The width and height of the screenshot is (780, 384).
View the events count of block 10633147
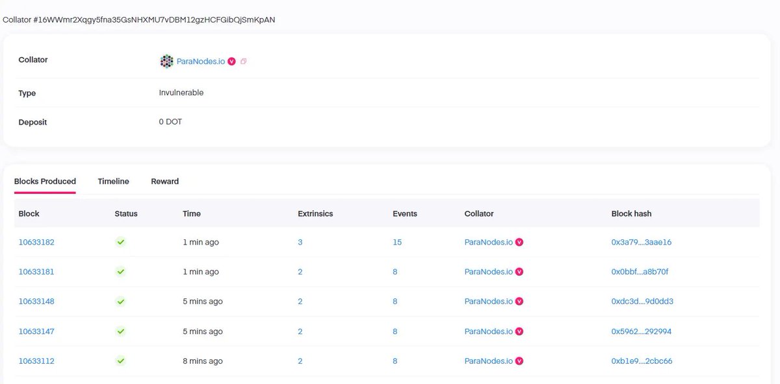395,331
